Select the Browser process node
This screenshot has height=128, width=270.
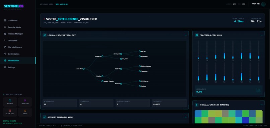(x=121, y=84)
